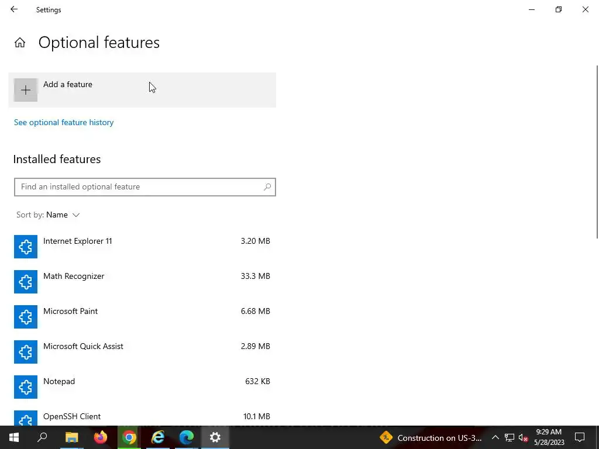Click the 6.68 MB size value
599x449 pixels.
pyautogui.click(x=256, y=312)
